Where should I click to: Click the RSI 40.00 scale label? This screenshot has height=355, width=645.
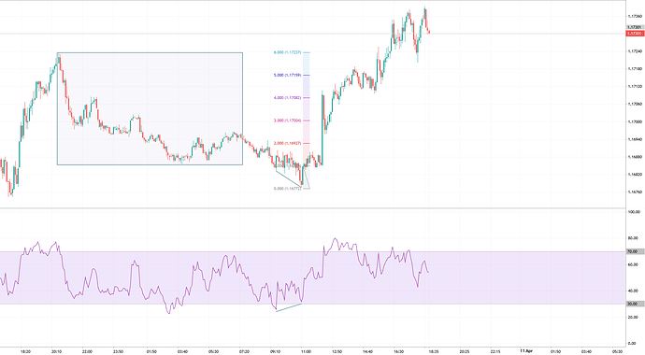pyautogui.click(x=633, y=291)
